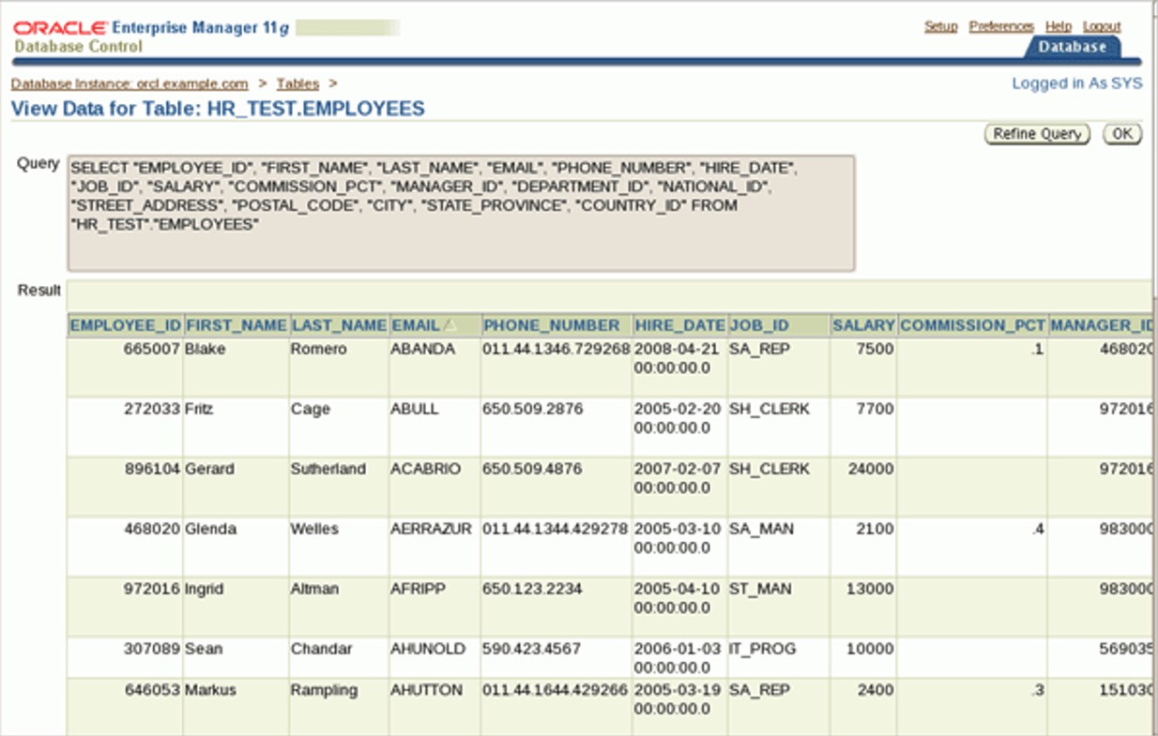Select last name cell Chandar

(322, 649)
